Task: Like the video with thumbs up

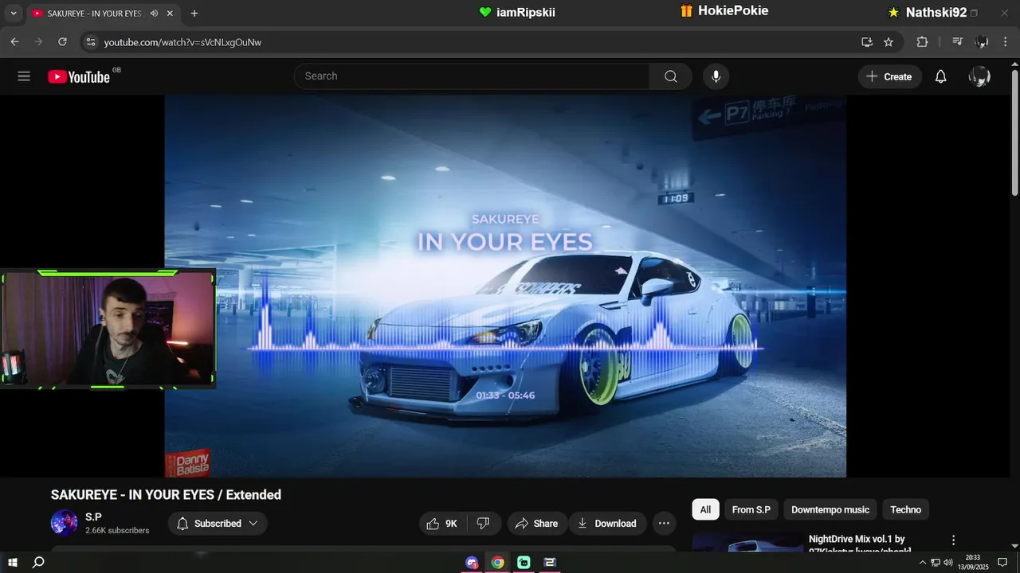Action: point(442,523)
